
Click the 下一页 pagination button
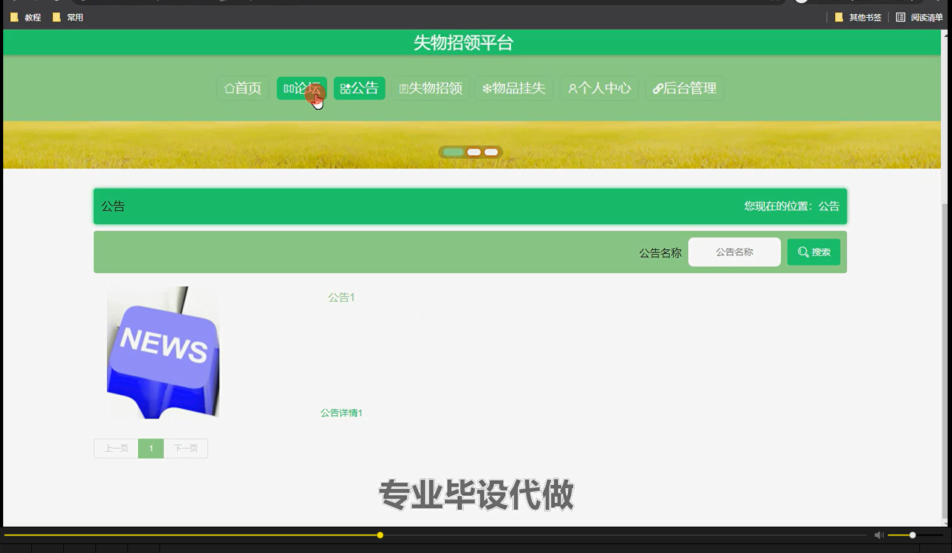[x=185, y=448]
